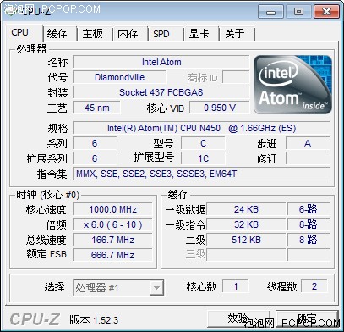Image resolution: width=344 pixels, height=332 pixels.
Task: Click the code name value Diamondville
Action: tap(119, 77)
